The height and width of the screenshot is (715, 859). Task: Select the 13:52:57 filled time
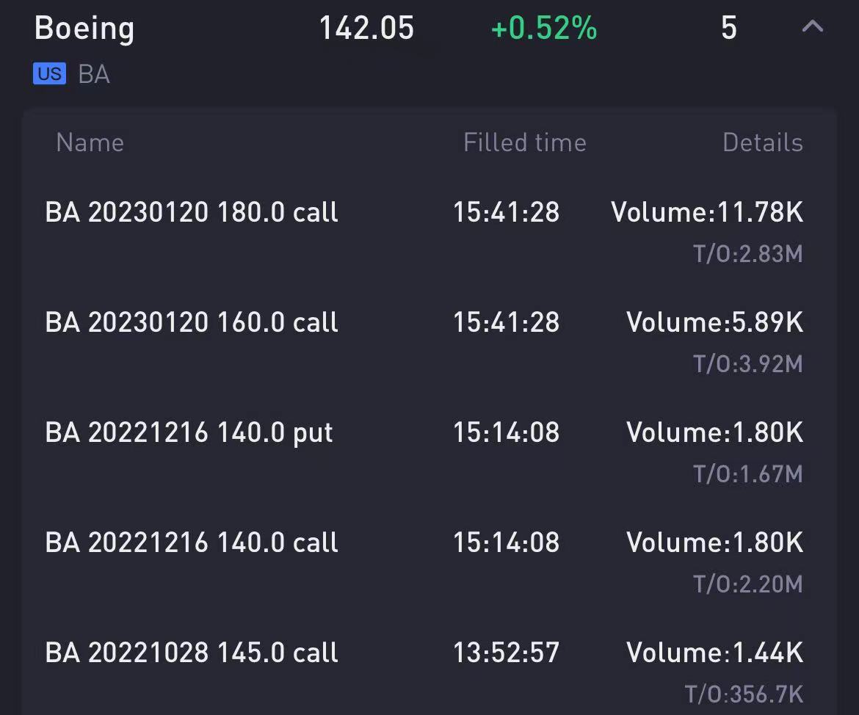(x=506, y=653)
